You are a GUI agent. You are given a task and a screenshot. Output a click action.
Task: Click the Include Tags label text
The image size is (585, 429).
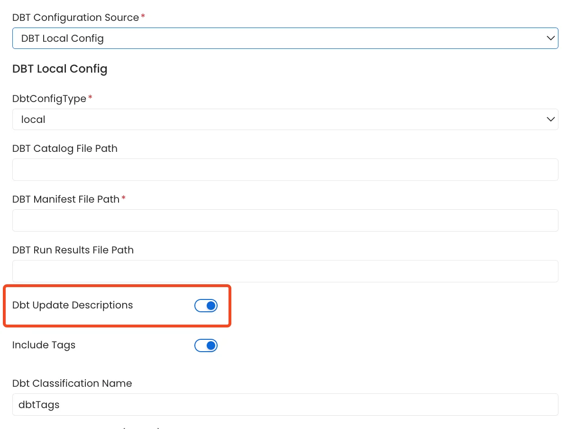[44, 345]
